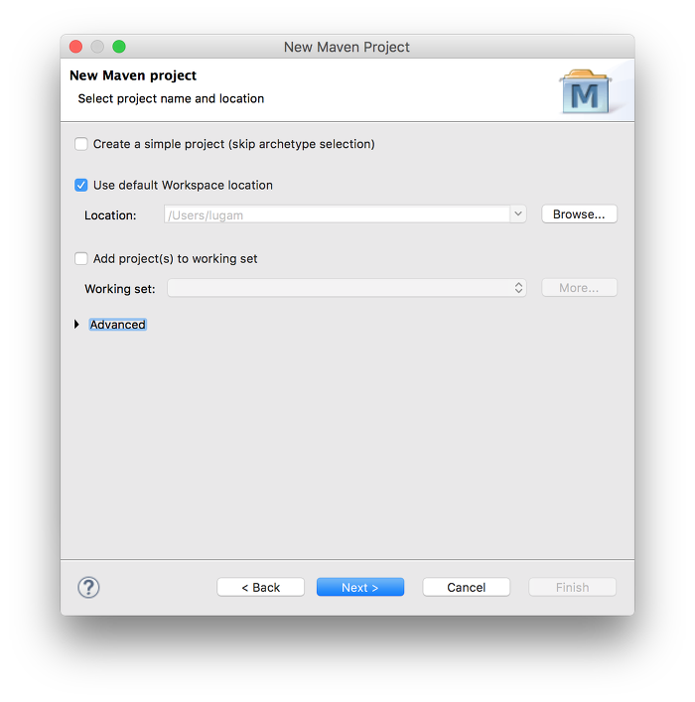This screenshot has width=695, height=702.
Task: Click the green zoom window button
Action: tap(119, 47)
